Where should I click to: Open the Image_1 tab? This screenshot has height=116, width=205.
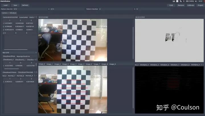(x=50, y=64)
